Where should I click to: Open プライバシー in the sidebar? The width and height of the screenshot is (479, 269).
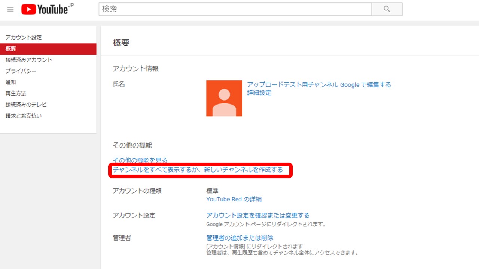point(21,71)
